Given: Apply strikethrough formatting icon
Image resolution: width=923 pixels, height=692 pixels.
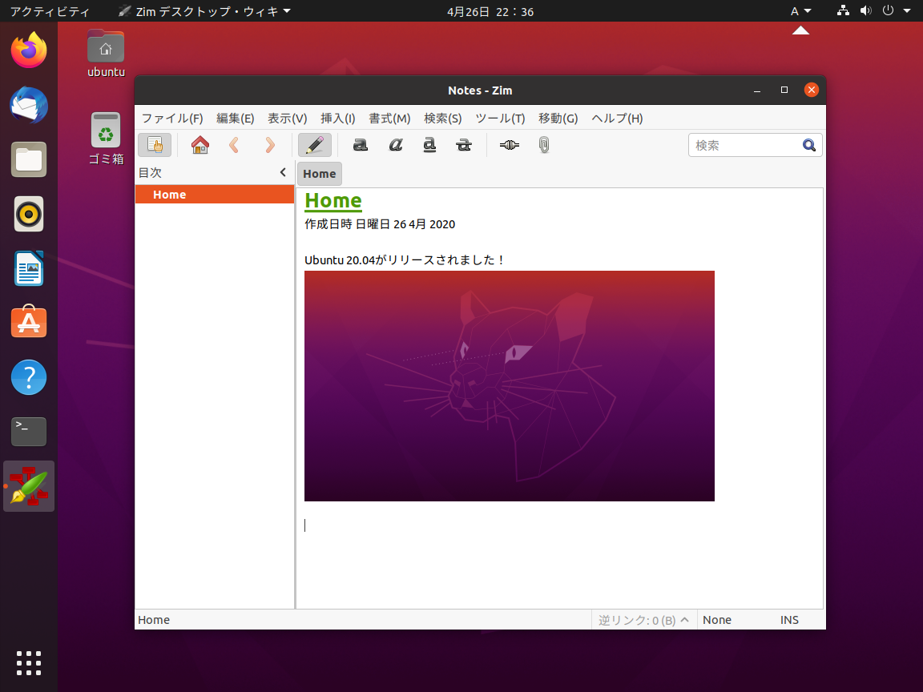Looking at the screenshot, I should (464, 145).
